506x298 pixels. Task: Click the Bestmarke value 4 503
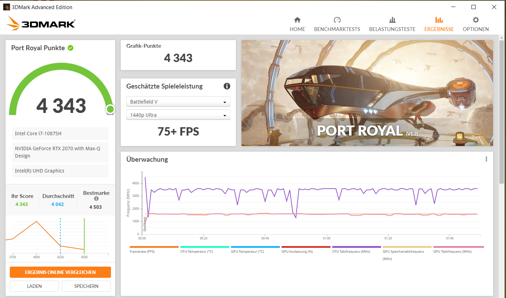click(x=96, y=207)
